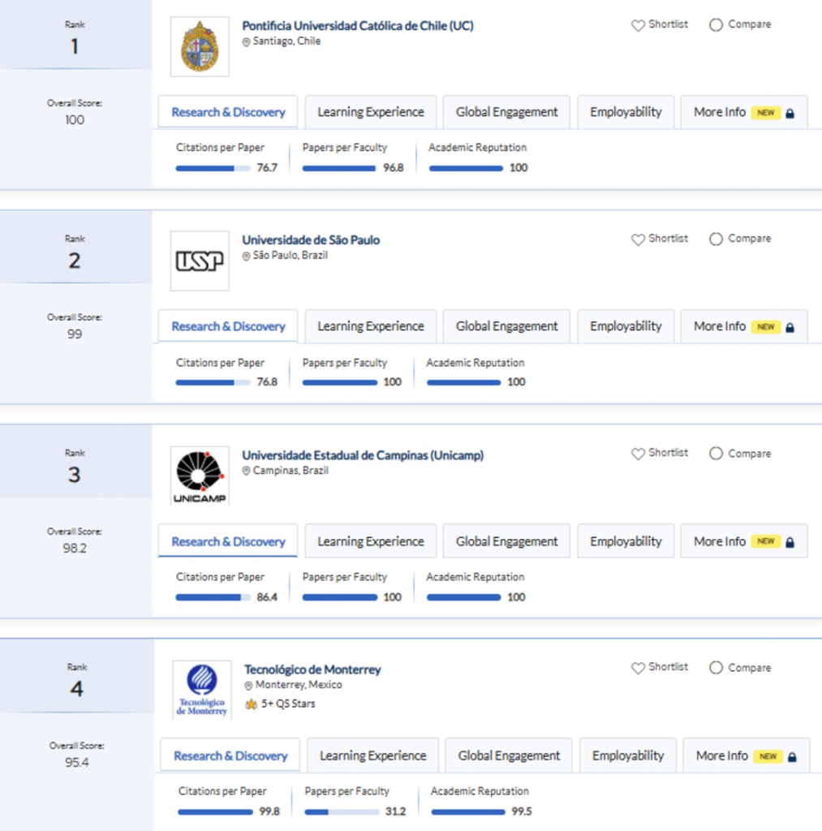
Task: Click heart Shortlist icon for Tecnológico de Monterrey
Action: click(x=638, y=668)
